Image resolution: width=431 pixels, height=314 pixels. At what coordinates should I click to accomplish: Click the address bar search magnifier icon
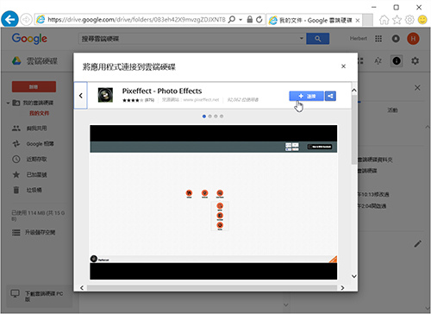[232, 20]
